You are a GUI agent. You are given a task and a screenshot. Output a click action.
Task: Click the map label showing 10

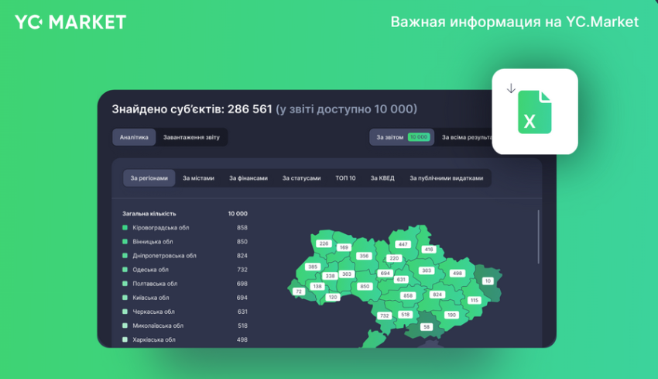coord(488,281)
